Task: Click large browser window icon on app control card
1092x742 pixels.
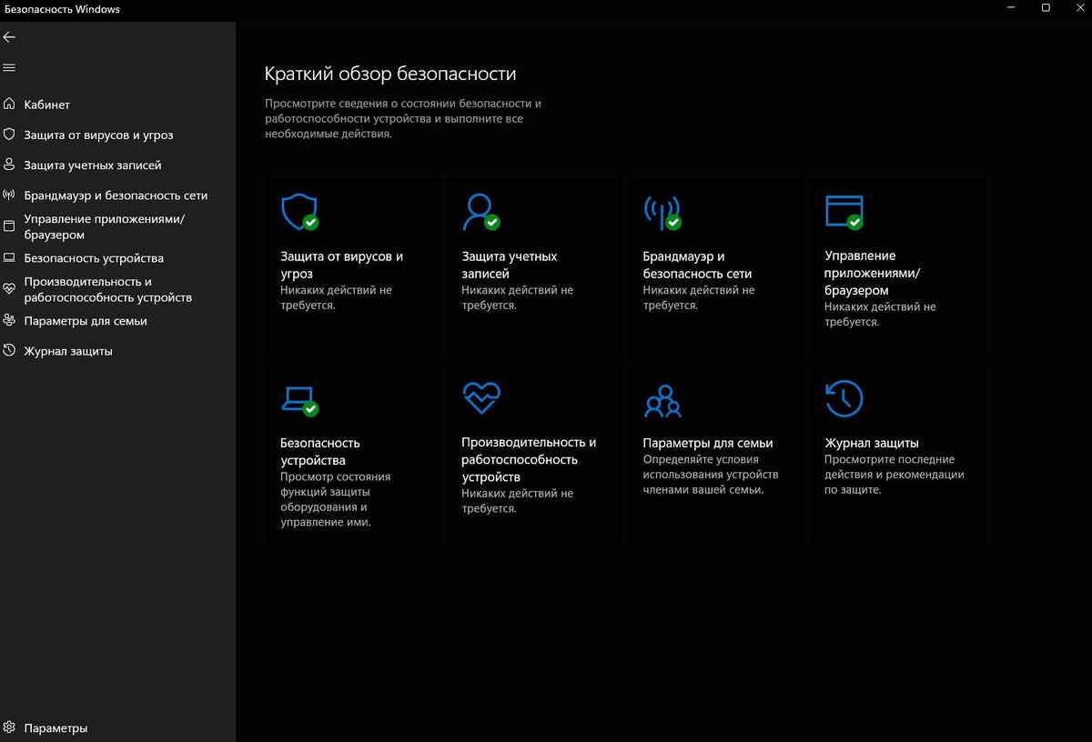Action: click(844, 211)
